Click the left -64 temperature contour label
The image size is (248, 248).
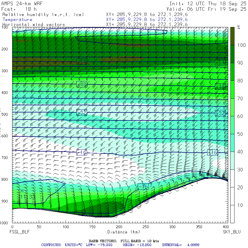(82, 62)
